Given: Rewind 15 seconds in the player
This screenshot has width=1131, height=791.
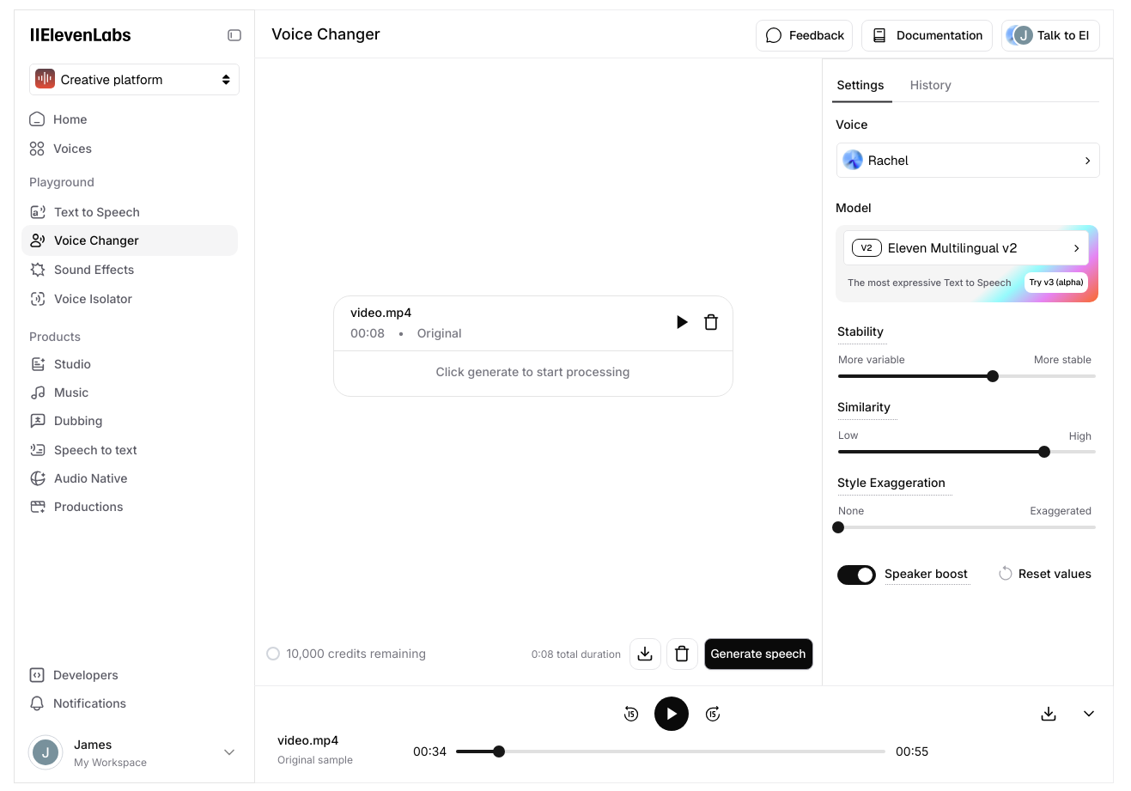Looking at the screenshot, I should click(x=631, y=714).
